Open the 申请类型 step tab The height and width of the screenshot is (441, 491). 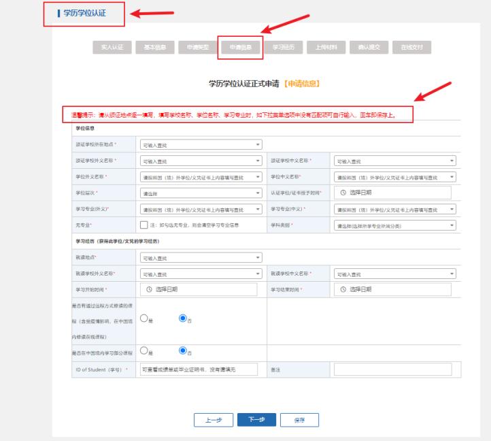198,48
